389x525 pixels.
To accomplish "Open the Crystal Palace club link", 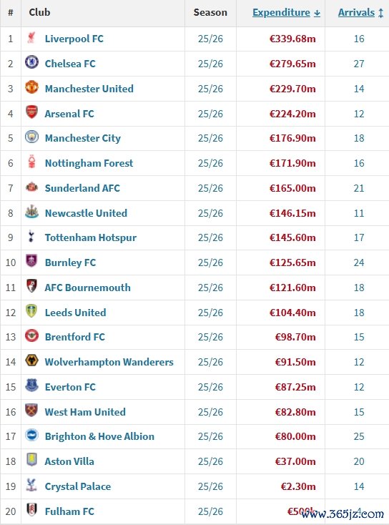I will pos(78,486).
